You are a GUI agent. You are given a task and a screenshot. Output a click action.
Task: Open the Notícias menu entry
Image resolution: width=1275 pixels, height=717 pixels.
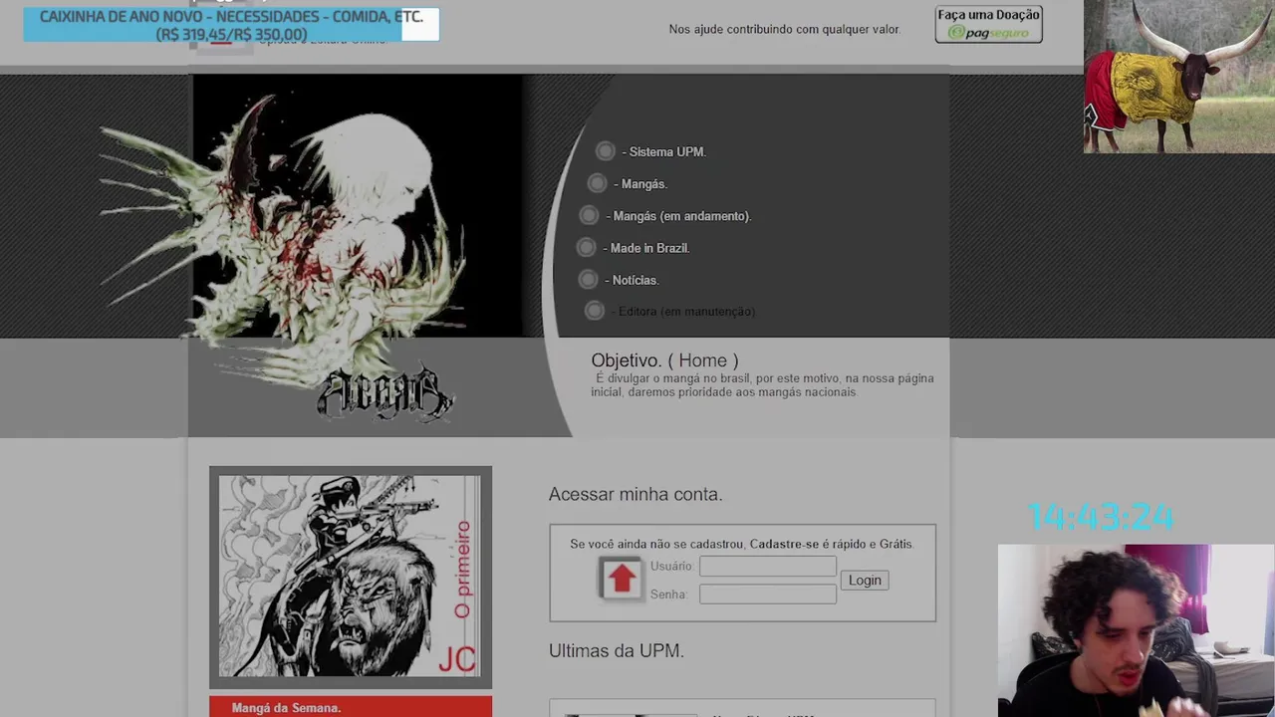(x=633, y=280)
